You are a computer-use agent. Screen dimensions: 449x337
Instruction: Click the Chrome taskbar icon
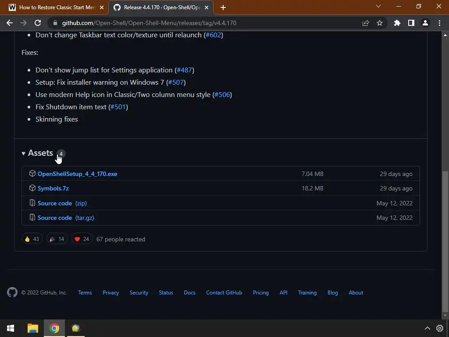(x=54, y=328)
